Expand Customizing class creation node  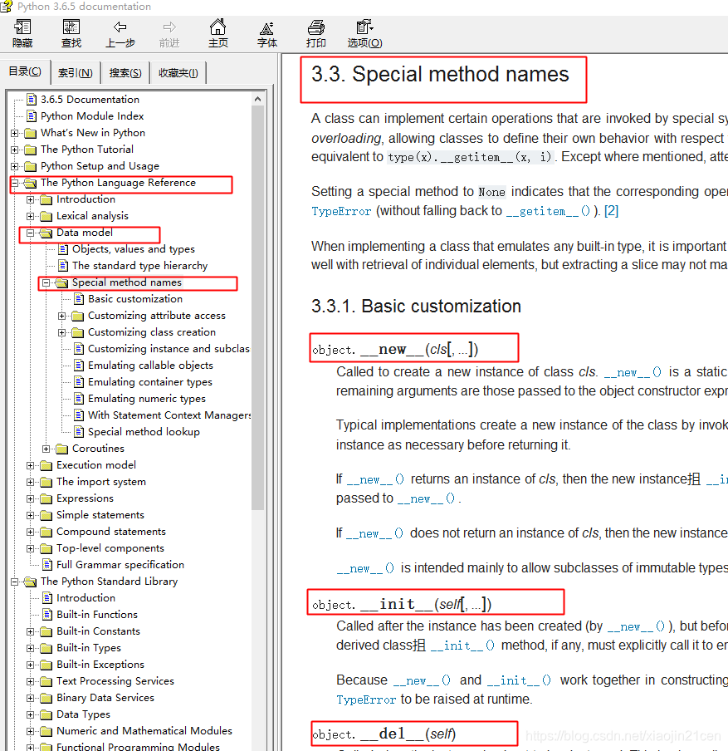[61, 332]
